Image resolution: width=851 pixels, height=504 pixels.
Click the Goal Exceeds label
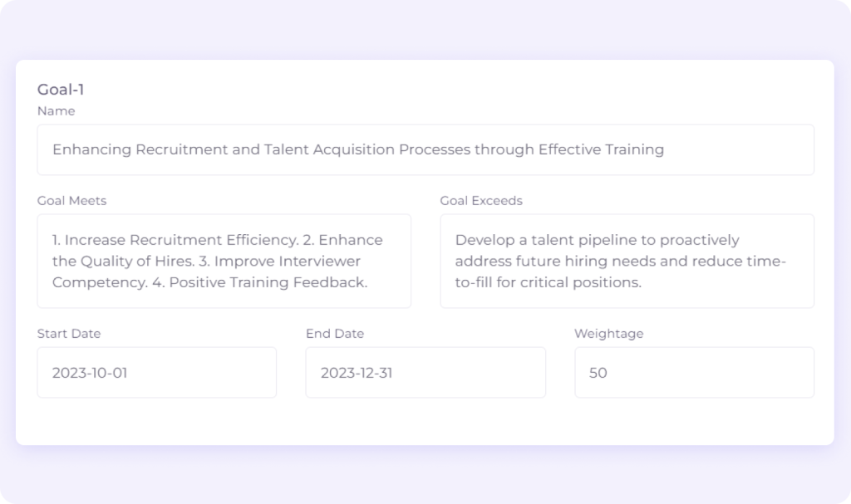click(x=481, y=200)
